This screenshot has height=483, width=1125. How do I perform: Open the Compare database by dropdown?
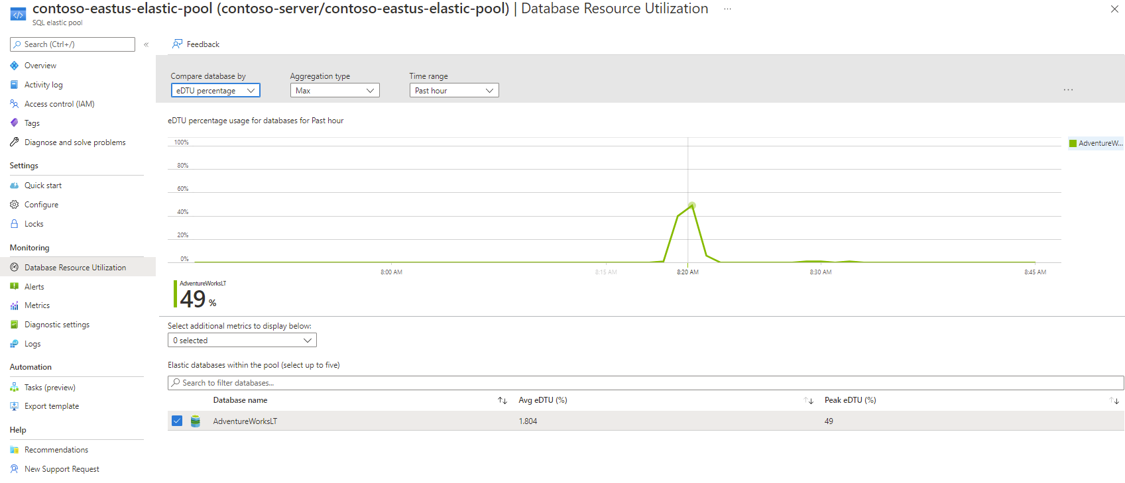[x=215, y=90]
